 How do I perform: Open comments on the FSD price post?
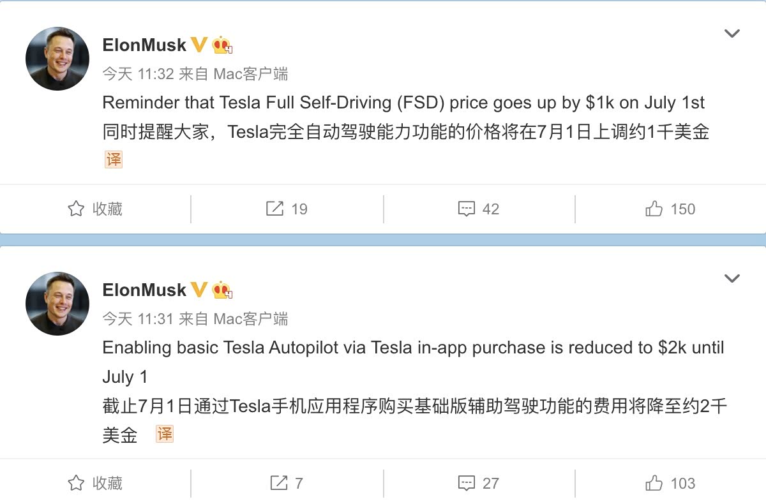click(479, 209)
